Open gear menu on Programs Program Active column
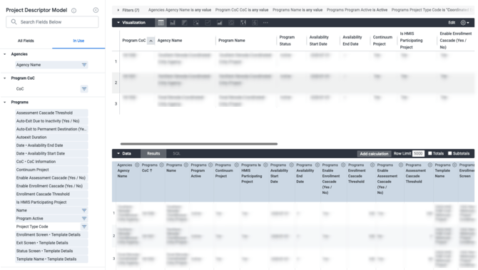Viewport: 478px width, 270px height. click(210, 165)
